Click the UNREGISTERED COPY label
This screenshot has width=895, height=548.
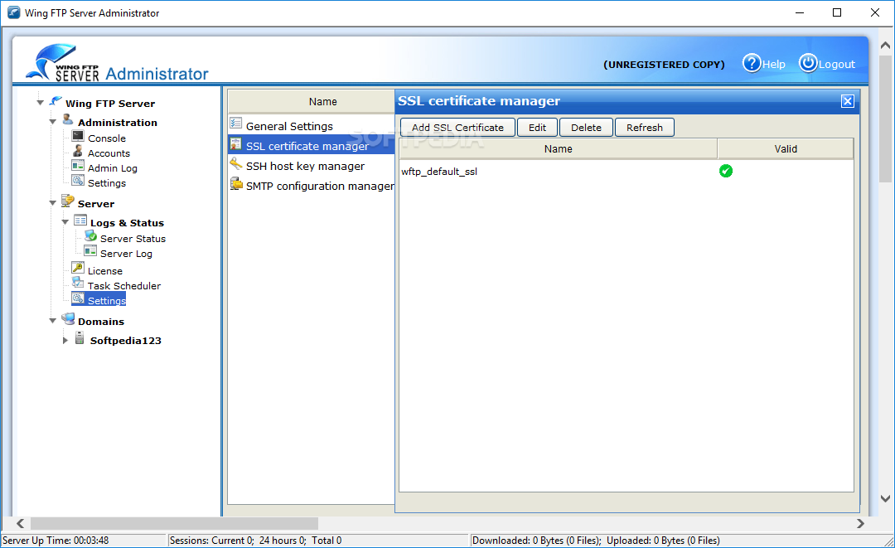(x=664, y=65)
